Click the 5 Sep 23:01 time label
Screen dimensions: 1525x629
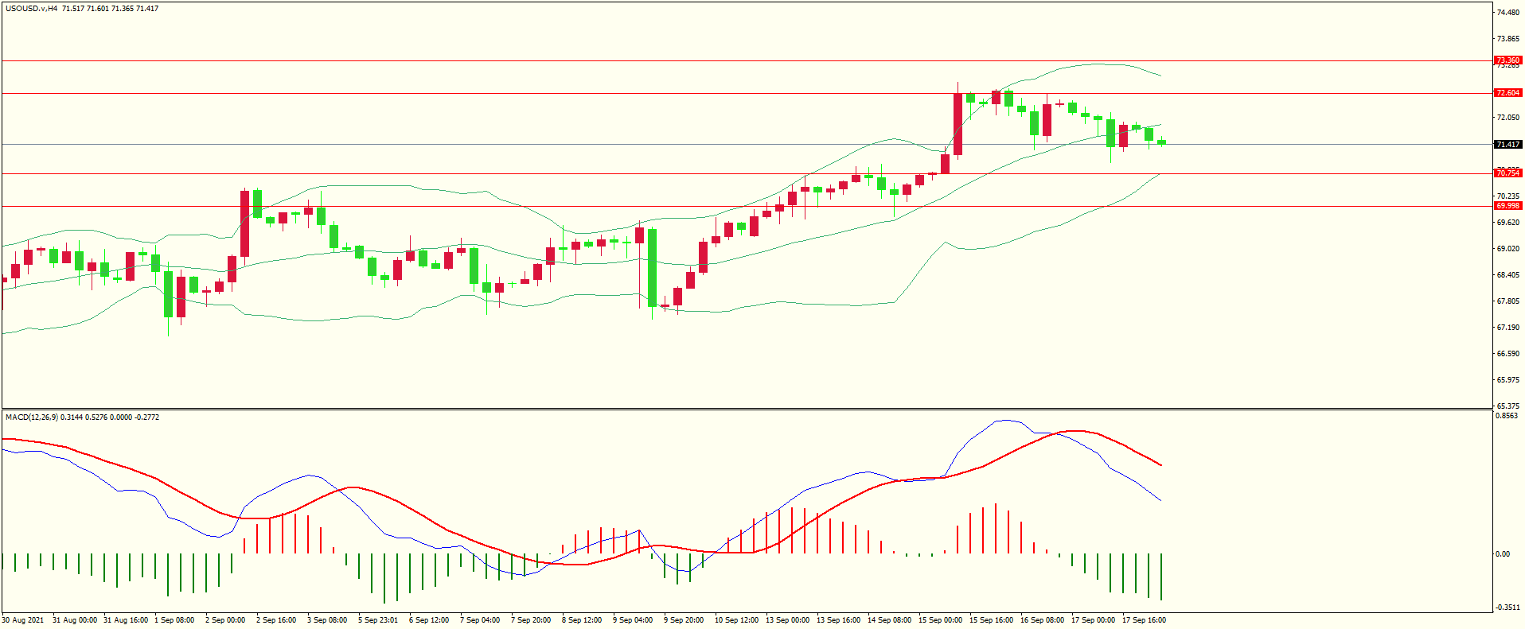click(378, 620)
